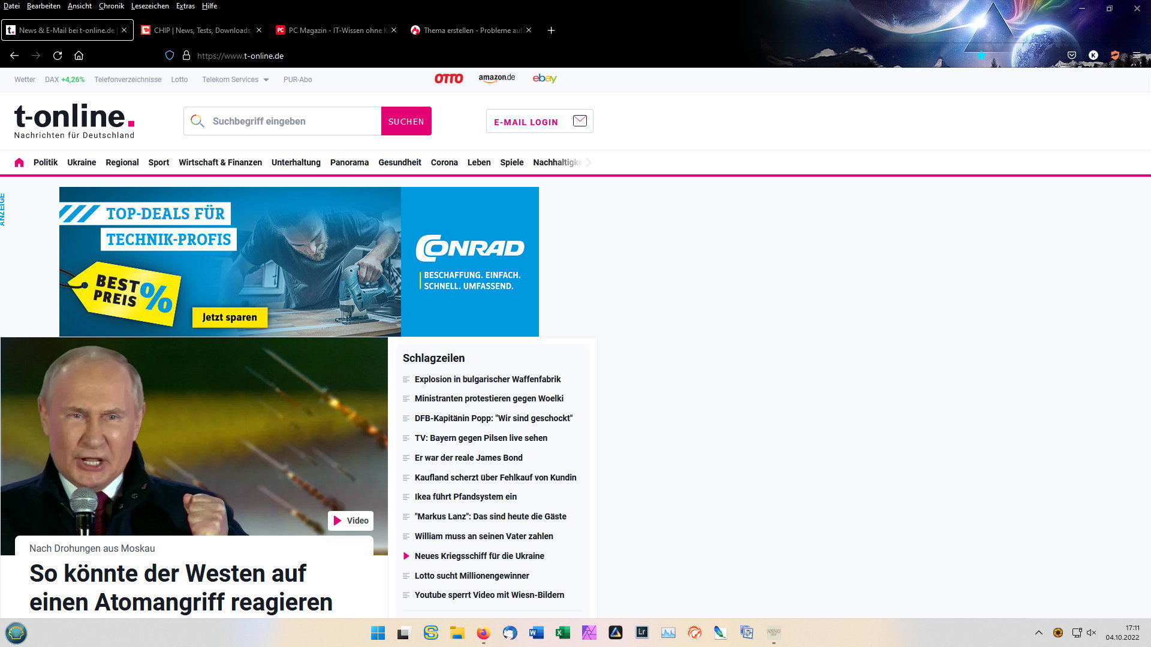The width and height of the screenshot is (1151, 647).
Task: Show hidden system tray icons
Action: [1039, 633]
